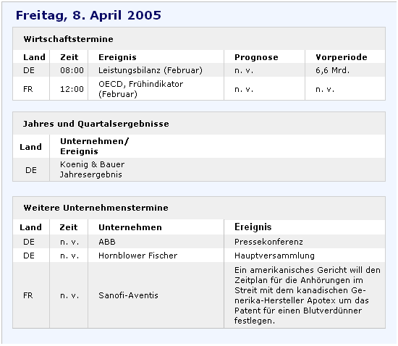398x346 pixels.
Task: Click the 12:00 time cell
Action: [x=72, y=89]
